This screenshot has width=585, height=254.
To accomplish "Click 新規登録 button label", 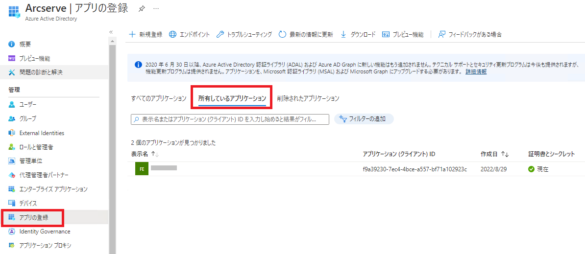I will [x=151, y=35].
